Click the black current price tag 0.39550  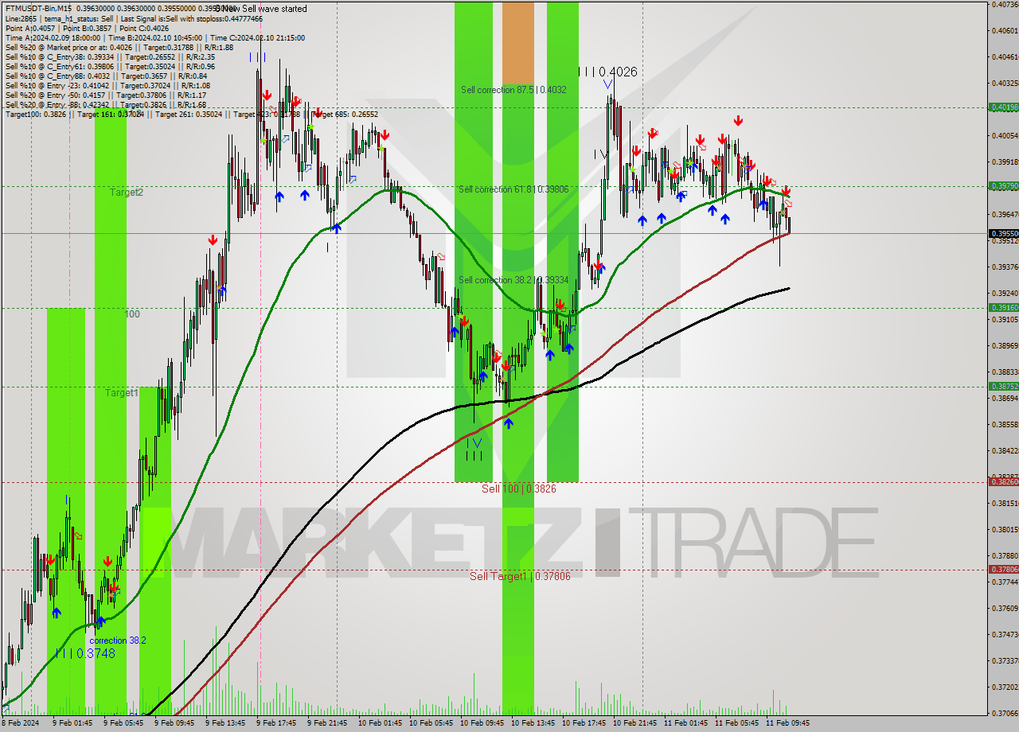(1003, 234)
